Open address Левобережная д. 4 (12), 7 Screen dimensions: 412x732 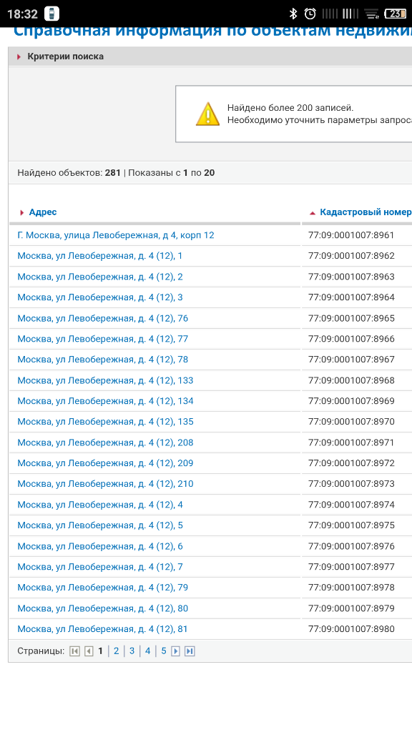(100, 567)
